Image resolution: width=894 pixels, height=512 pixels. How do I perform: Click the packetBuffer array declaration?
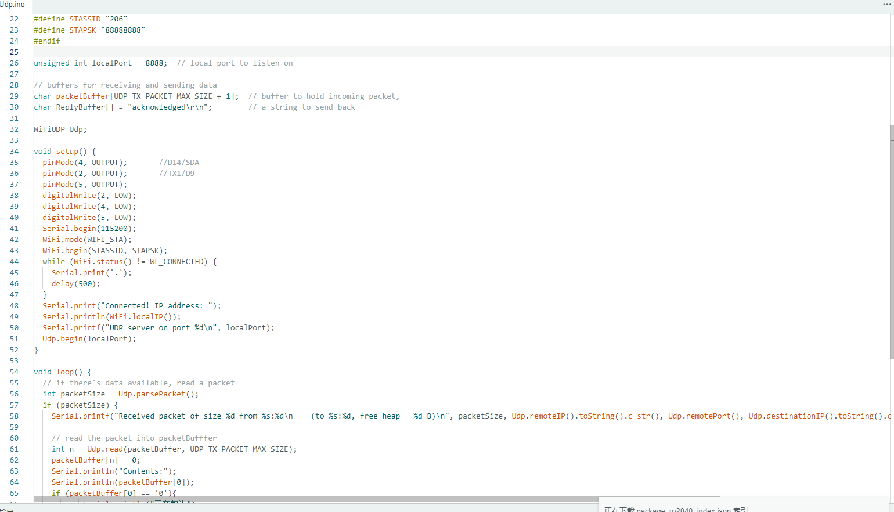(x=136, y=96)
